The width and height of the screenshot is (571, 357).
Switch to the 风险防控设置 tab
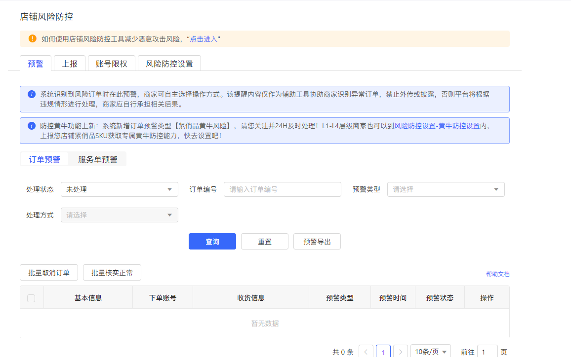pos(169,64)
